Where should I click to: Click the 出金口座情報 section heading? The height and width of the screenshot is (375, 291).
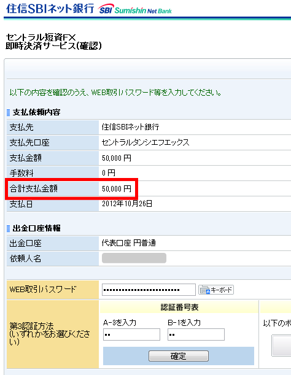point(36,228)
